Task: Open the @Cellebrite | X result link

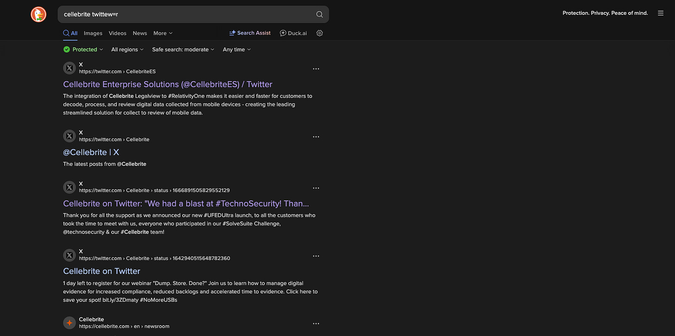Action: (91, 152)
